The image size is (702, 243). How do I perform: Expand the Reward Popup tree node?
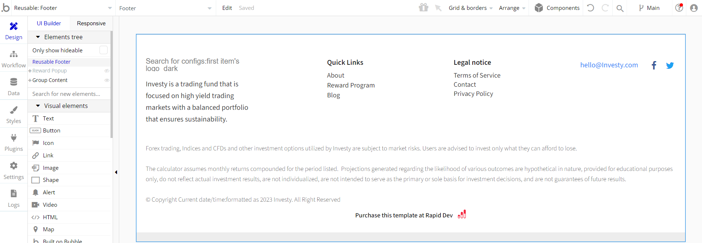(x=30, y=71)
